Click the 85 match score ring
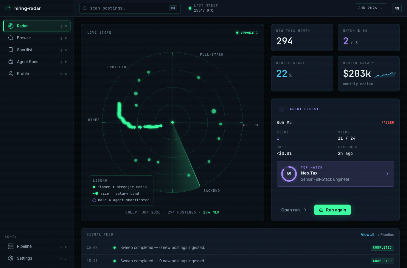This screenshot has height=268, width=407. (289, 174)
